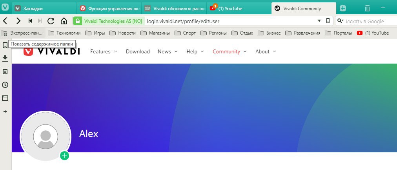Click the Fast Forward navigation button
This screenshot has height=170, width=397.
click(40, 21)
